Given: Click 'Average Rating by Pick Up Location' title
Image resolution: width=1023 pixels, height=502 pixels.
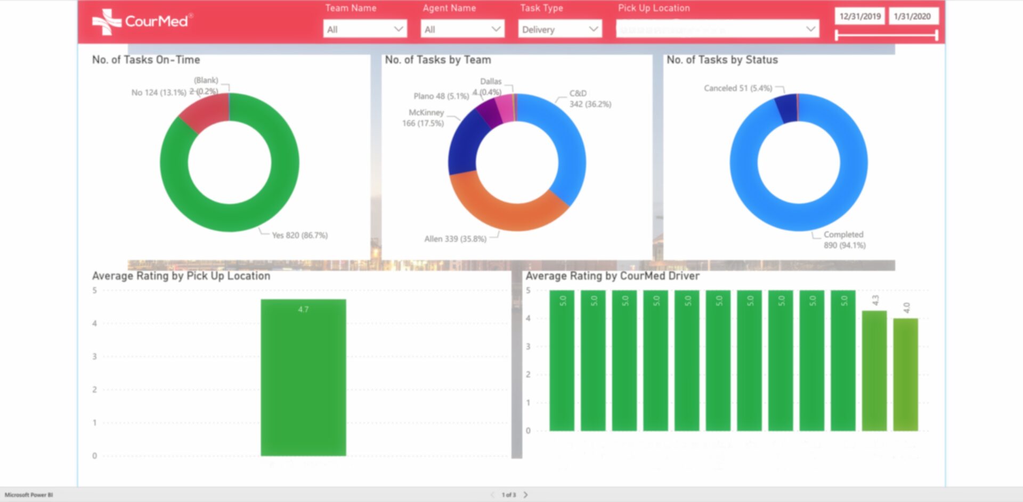Looking at the screenshot, I should pyautogui.click(x=181, y=276).
